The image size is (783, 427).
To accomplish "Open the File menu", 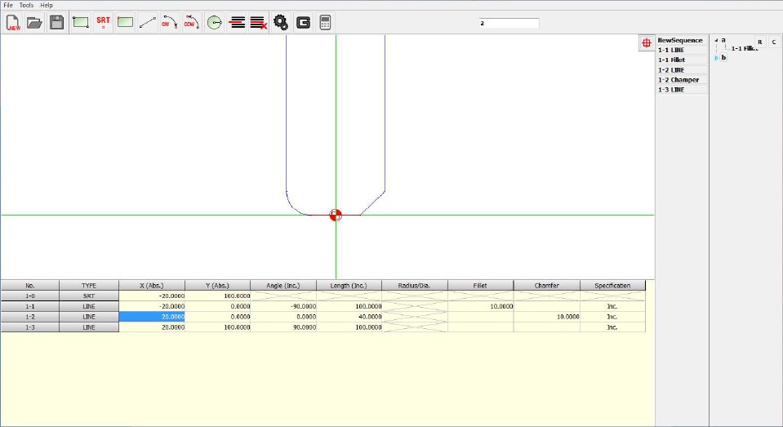I will coord(8,5).
